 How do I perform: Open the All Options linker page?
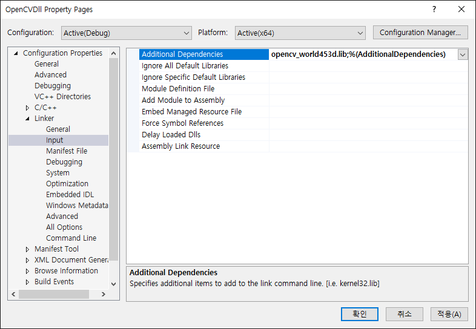(x=64, y=227)
